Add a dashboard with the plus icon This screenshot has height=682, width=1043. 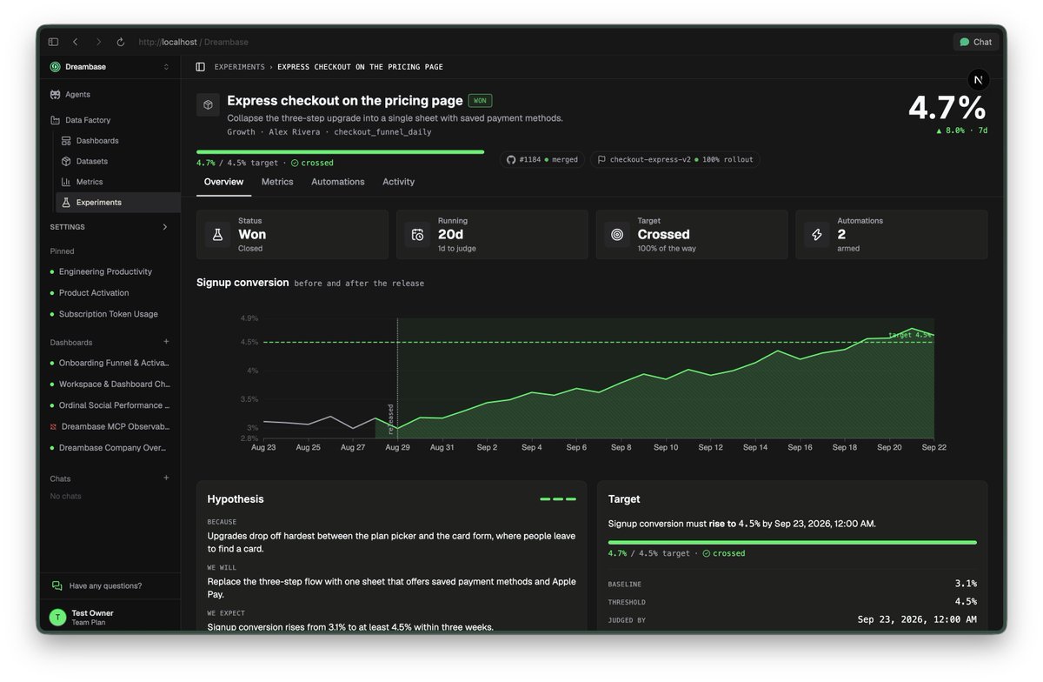pyautogui.click(x=166, y=342)
